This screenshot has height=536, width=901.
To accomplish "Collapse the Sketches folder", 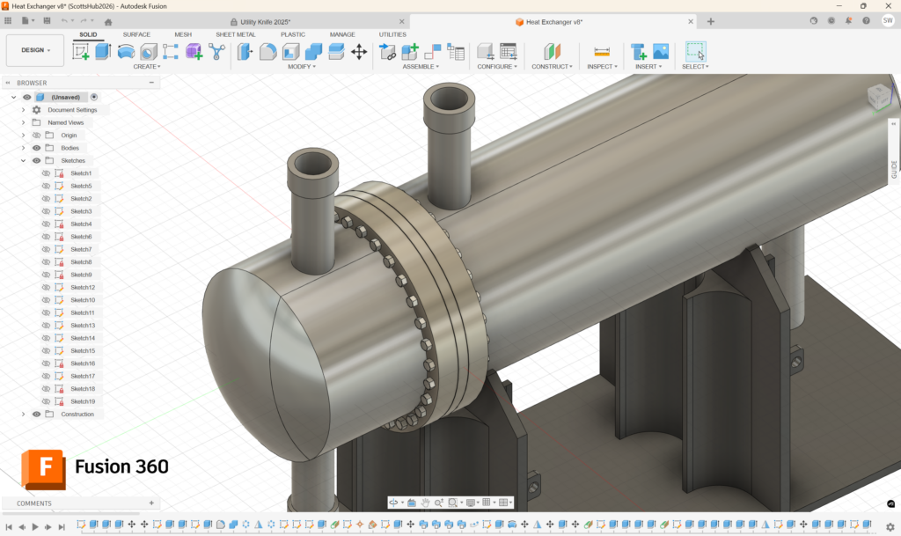I will 24,160.
